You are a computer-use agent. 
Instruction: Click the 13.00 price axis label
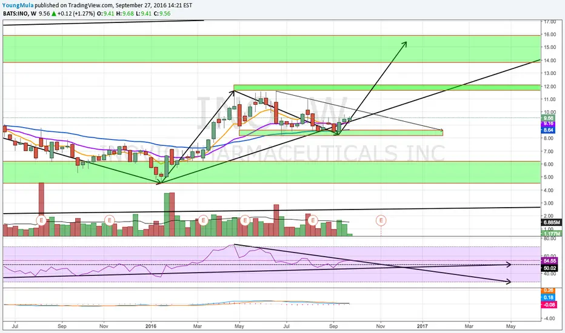tap(550, 73)
